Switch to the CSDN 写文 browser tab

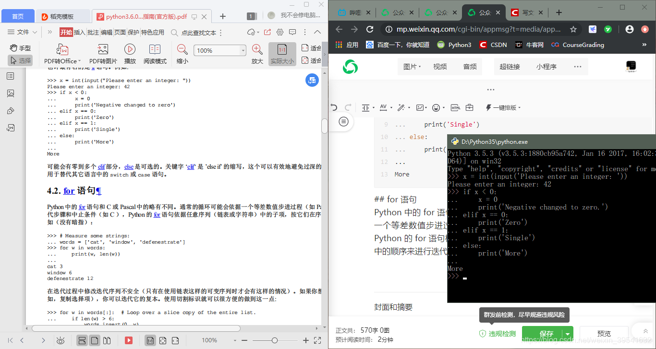point(527,12)
